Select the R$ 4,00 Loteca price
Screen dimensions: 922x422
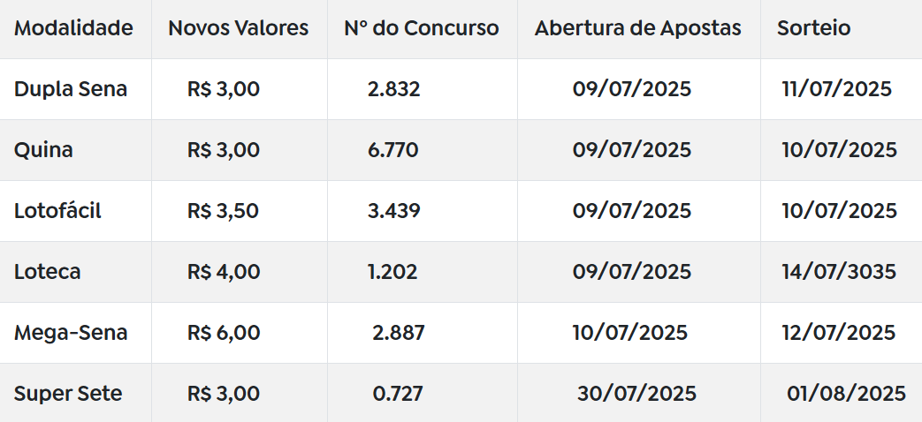[x=224, y=272]
